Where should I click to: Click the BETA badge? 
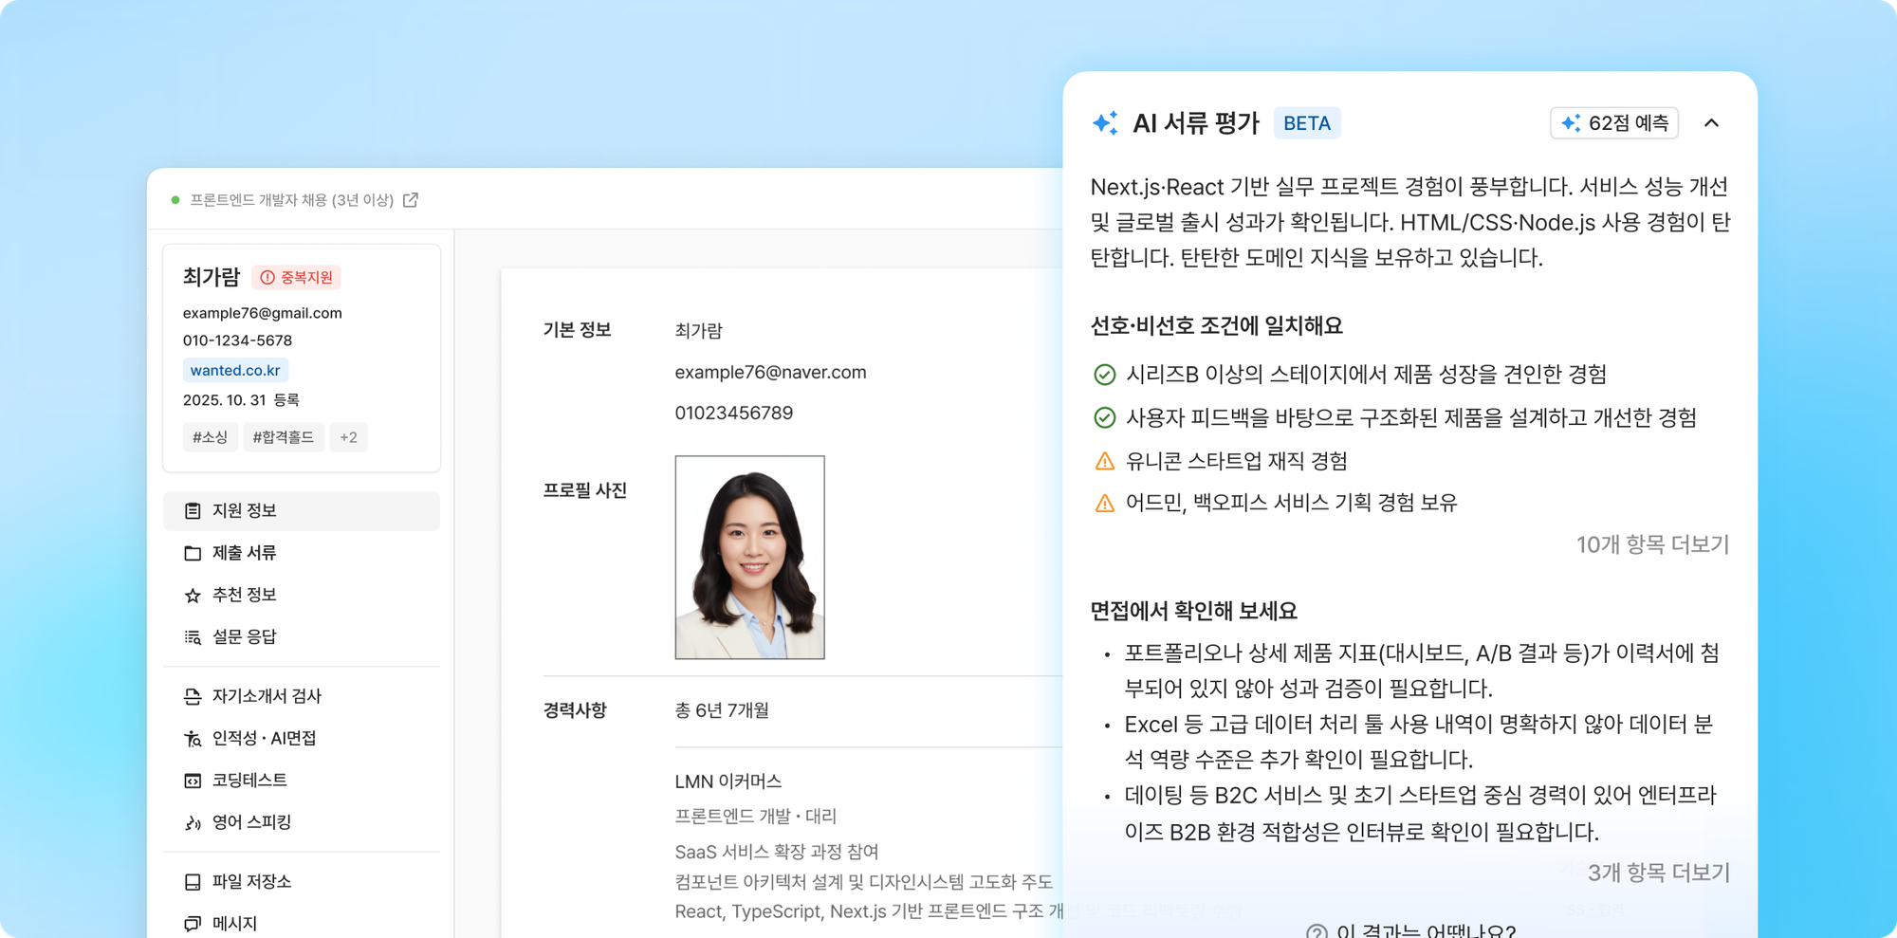[x=1307, y=123]
